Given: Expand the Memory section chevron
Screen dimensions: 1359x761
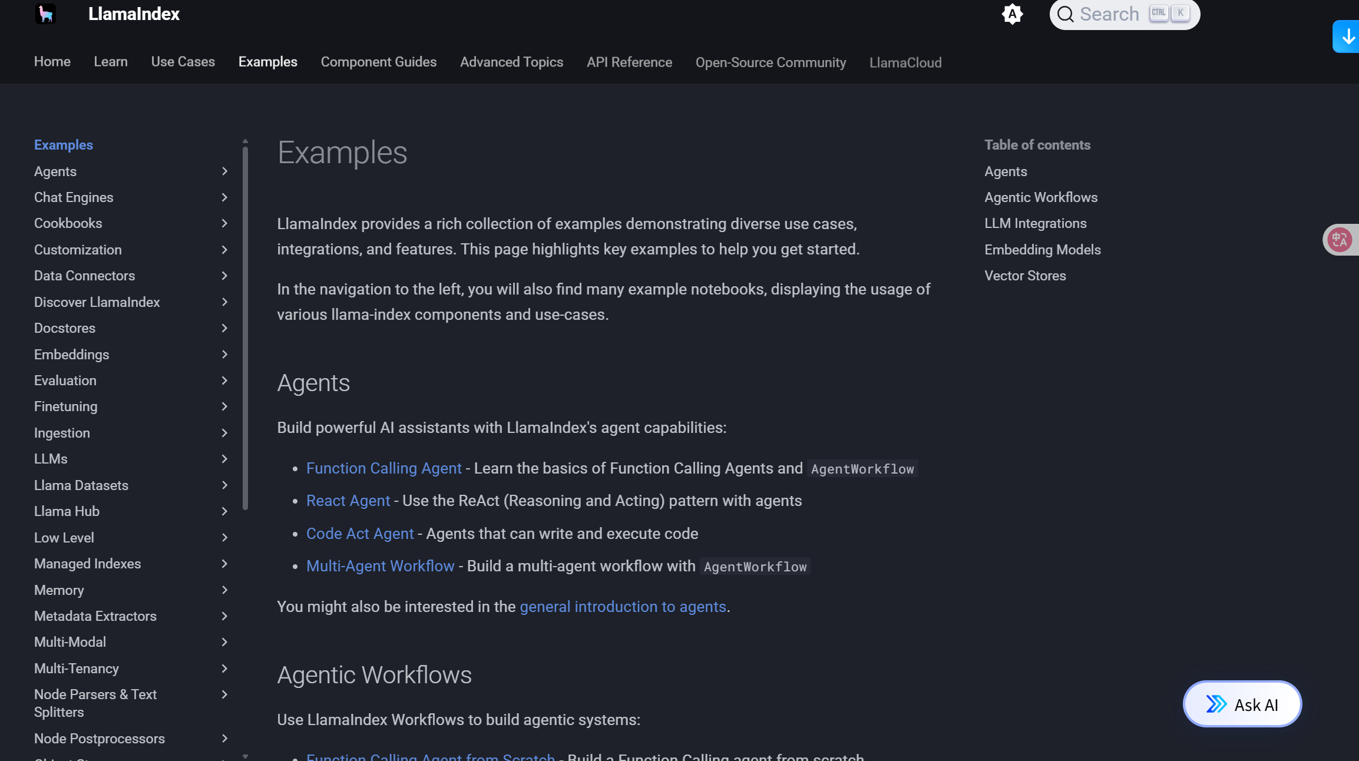Looking at the screenshot, I should coord(224,590).
